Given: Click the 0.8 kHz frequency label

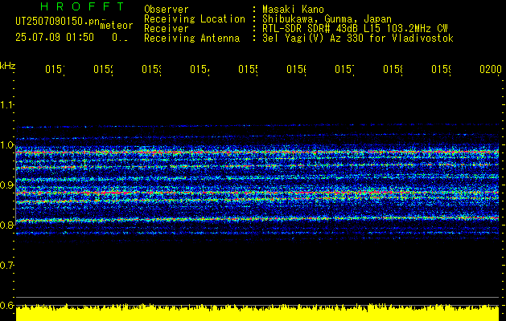Looking at the screenshot, I should 7,225.
